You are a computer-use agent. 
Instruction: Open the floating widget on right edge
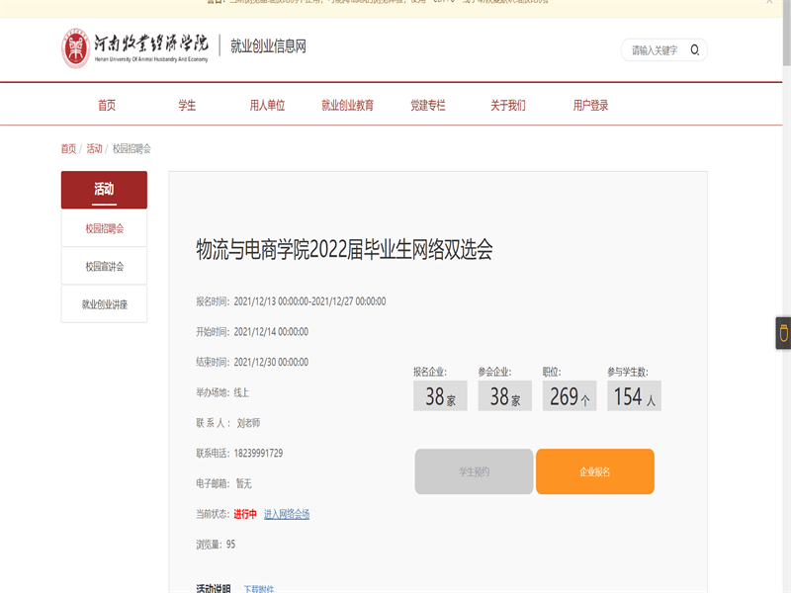782,333
